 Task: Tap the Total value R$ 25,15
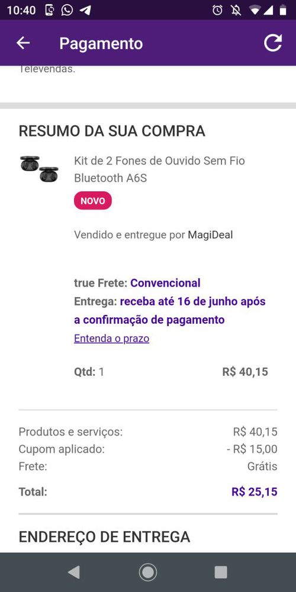point(255,492)
